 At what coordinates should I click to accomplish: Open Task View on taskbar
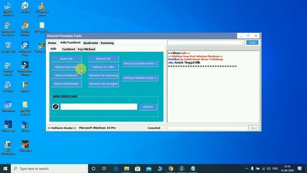[104, 169]
